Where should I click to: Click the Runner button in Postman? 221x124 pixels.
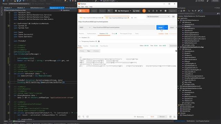(x=102, y=11)
